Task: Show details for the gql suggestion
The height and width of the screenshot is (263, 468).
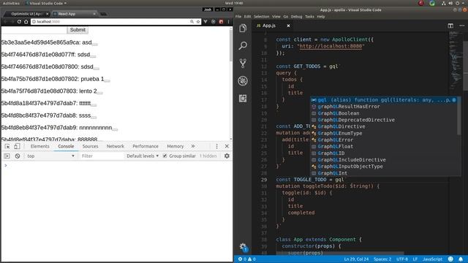Action: pos(454,100)
